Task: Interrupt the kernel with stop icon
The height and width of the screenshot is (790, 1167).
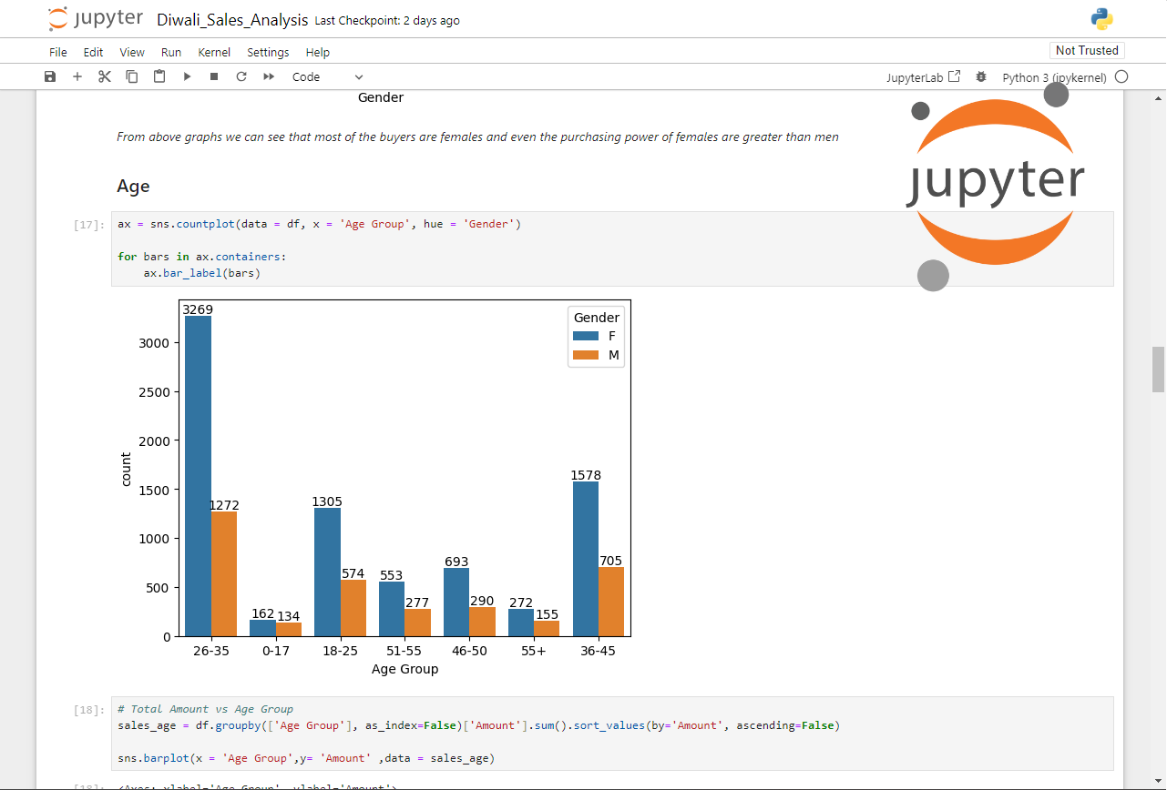Action: 214,77
